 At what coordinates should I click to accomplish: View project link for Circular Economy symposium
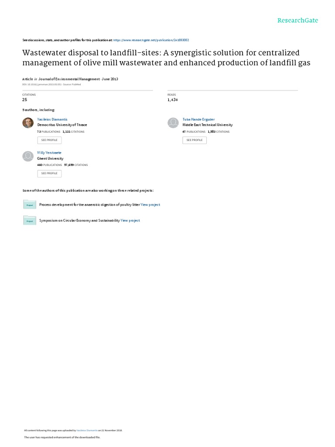pos(130,220)
